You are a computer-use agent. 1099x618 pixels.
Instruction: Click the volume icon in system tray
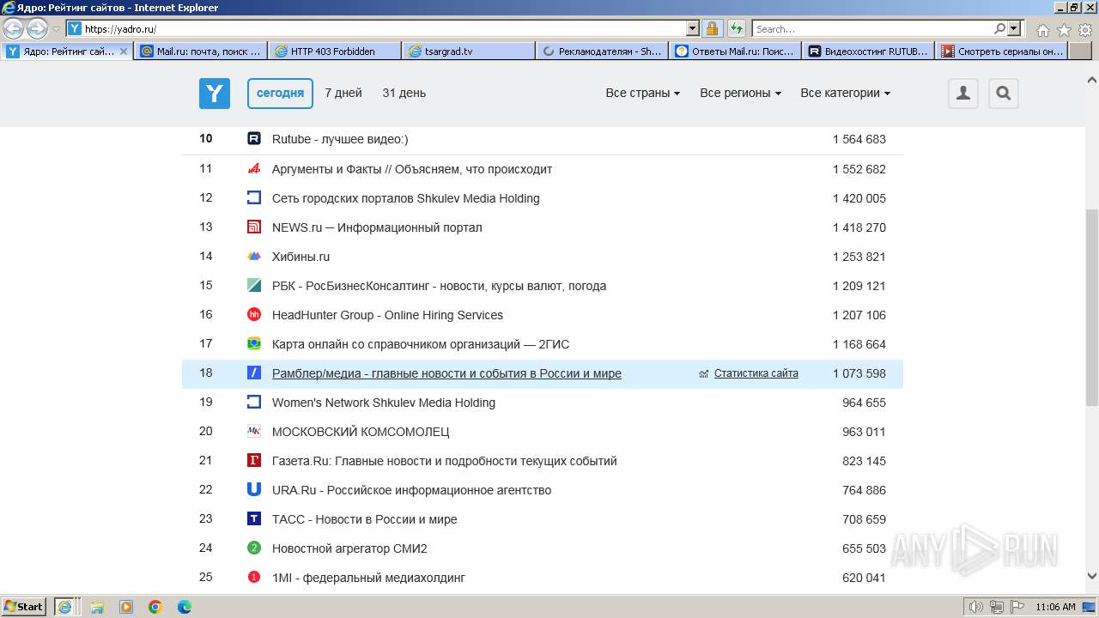[x=976, y=607]
